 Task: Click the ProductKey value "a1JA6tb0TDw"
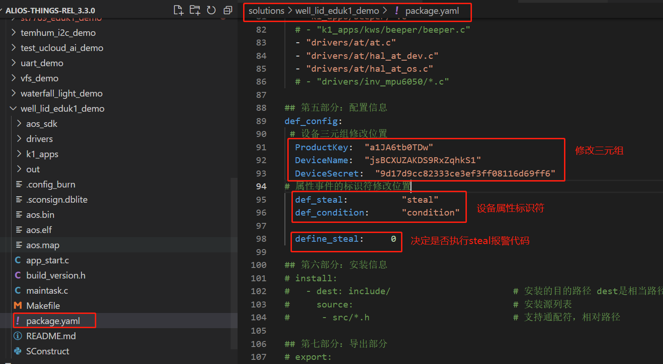pyautogui.click(x=399, y=147)
